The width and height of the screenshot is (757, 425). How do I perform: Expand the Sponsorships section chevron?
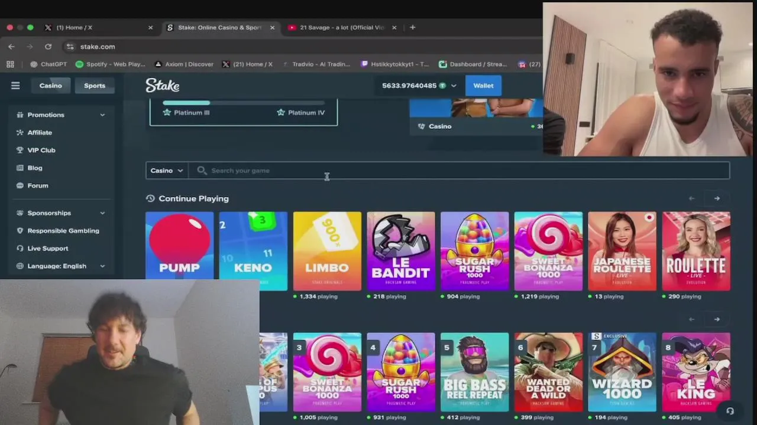(x=102, y=213)
